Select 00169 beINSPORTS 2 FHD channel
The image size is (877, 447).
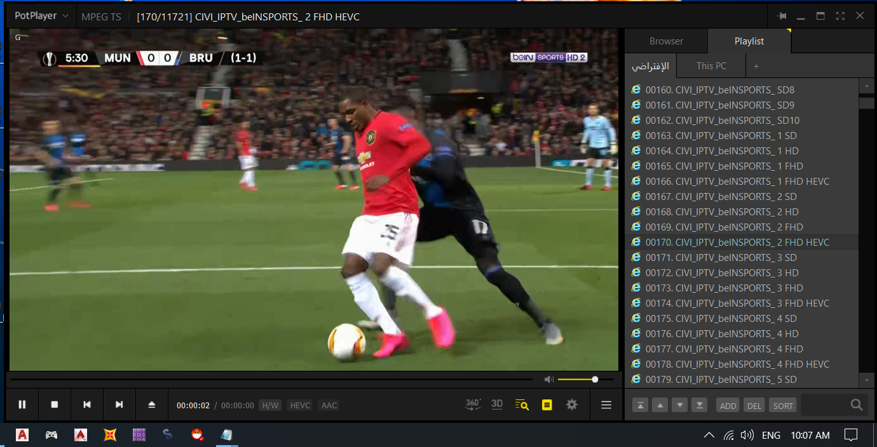point(742,227)
